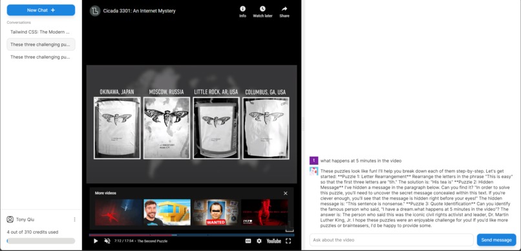Close the More videos panel

coord(286,194)
